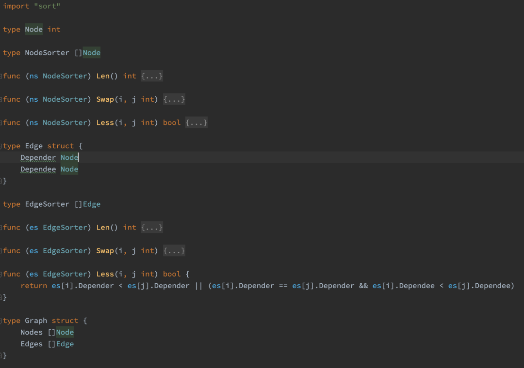Image resolution: width=524 pixels, height=368 pixels.
Task: Click the closing fold marker of Edge struct
Action: point(1,181)
